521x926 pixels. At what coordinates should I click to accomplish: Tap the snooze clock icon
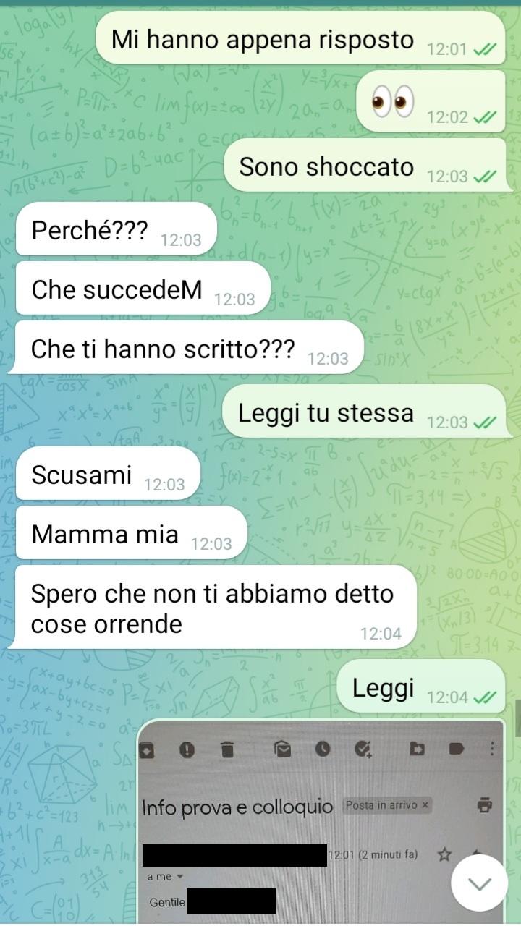(322, 749)
